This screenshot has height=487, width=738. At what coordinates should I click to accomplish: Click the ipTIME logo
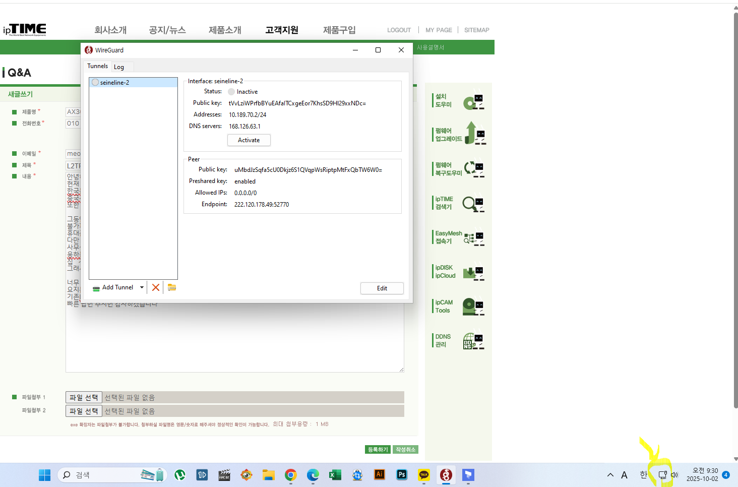(x=25, y=30)
